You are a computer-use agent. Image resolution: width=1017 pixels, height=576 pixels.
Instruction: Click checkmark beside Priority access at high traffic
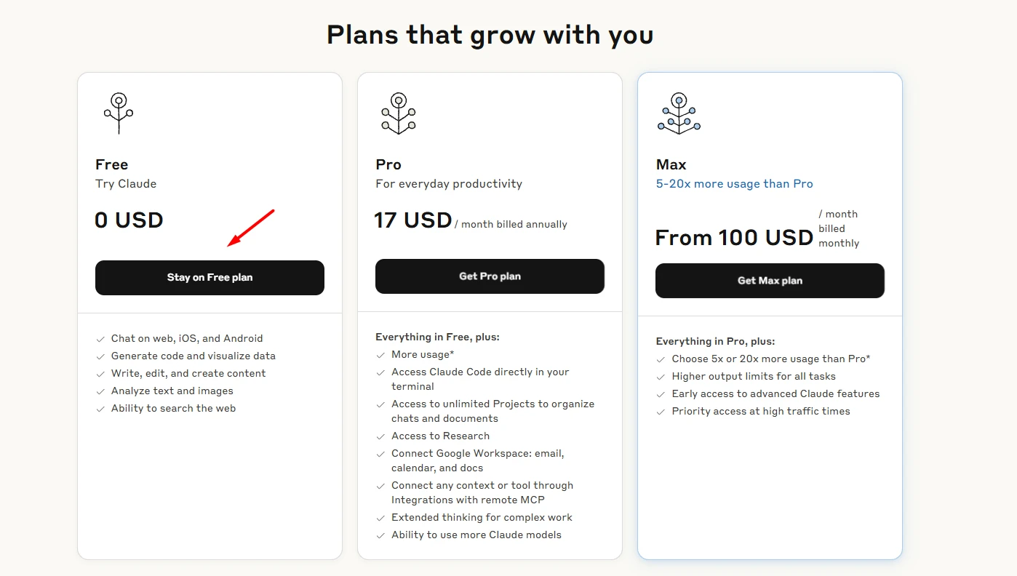tap(661, 412)
